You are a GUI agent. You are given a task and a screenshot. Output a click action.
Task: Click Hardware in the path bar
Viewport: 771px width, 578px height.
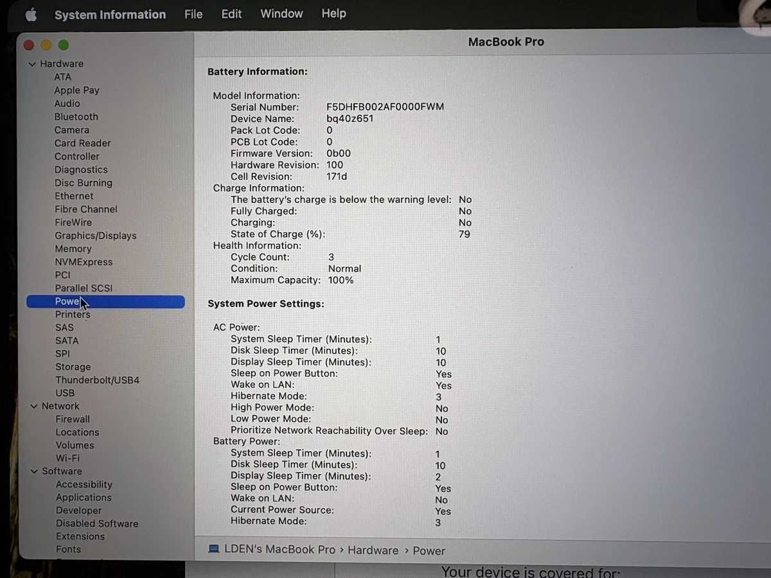[373, 550]
